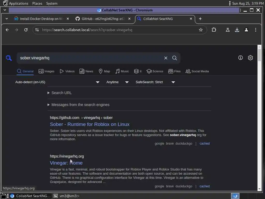Screen dimensions: 265x199
Task: Open the Places menu
Action: pos(37,3)
